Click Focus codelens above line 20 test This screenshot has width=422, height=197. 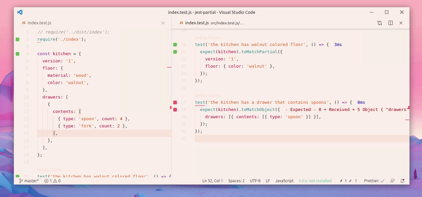pos(215,38)
